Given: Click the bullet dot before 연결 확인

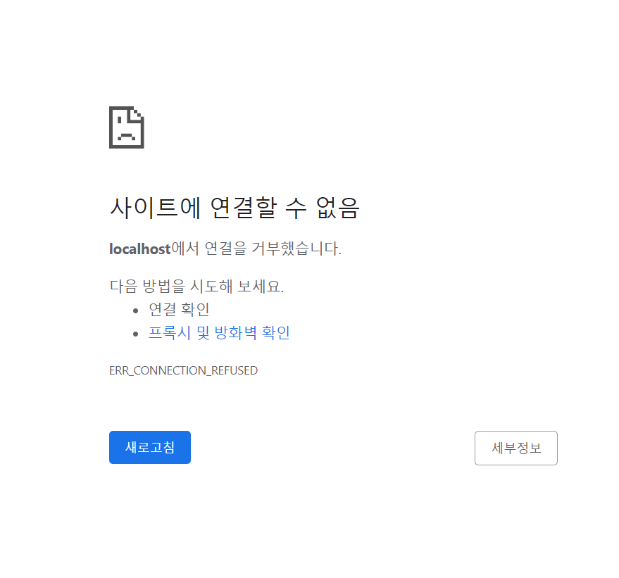Looking at the screenshot, I should (x=135, y=311).
